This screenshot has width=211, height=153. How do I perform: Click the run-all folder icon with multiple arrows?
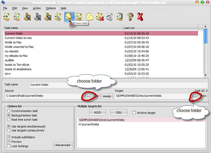[x=17, y=17]
